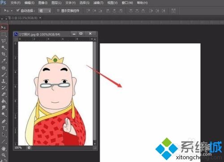Click the Auto-Align Layers icon
Image resolution: width=224 pixels, height=162 pixels.
pyautogui.click(x=173, y=11)
